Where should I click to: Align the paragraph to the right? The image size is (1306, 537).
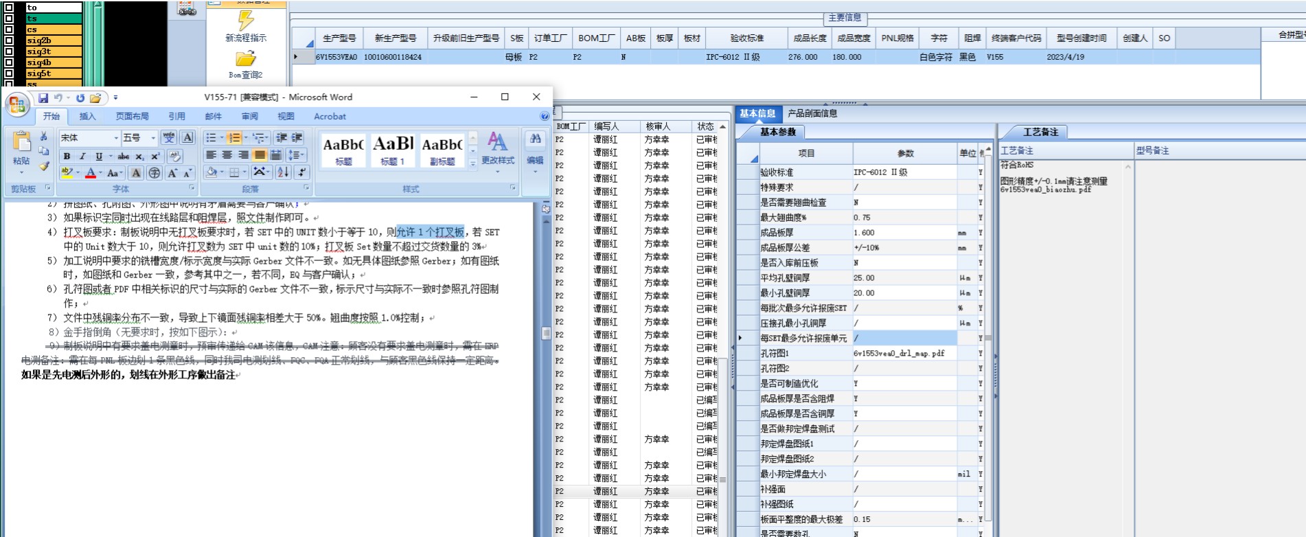point(243,155)
